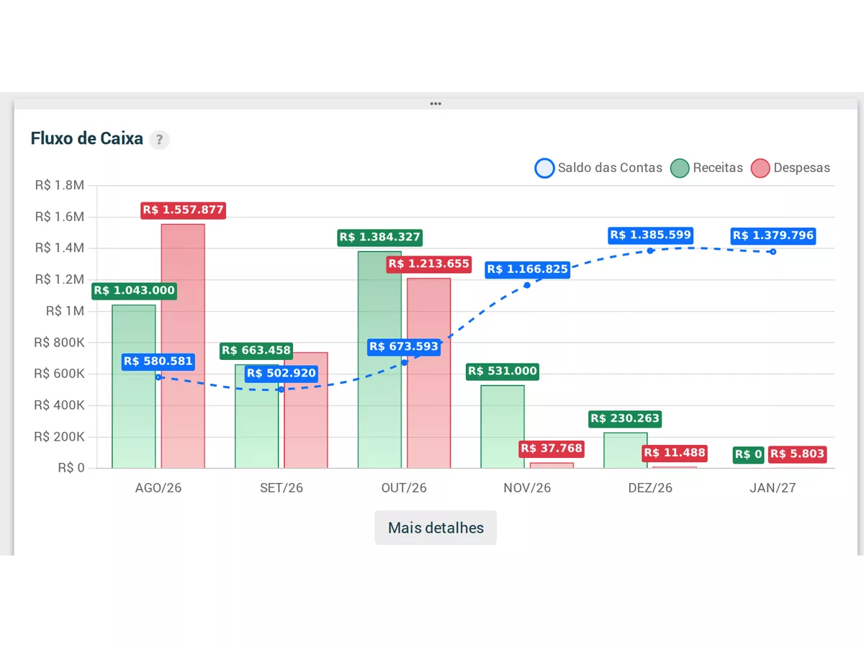Select the JAN/27 despesas label R$ 5.803
The image size is (864, 648).
click(797, 454)
